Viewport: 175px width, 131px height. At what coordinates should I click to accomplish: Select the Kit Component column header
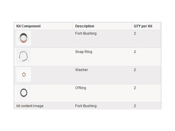(x=29, y=26)
